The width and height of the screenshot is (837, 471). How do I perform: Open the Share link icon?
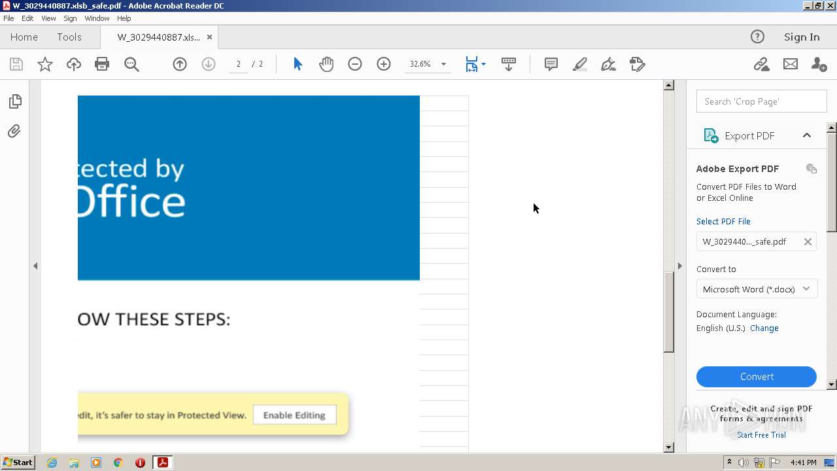[761, 64]
